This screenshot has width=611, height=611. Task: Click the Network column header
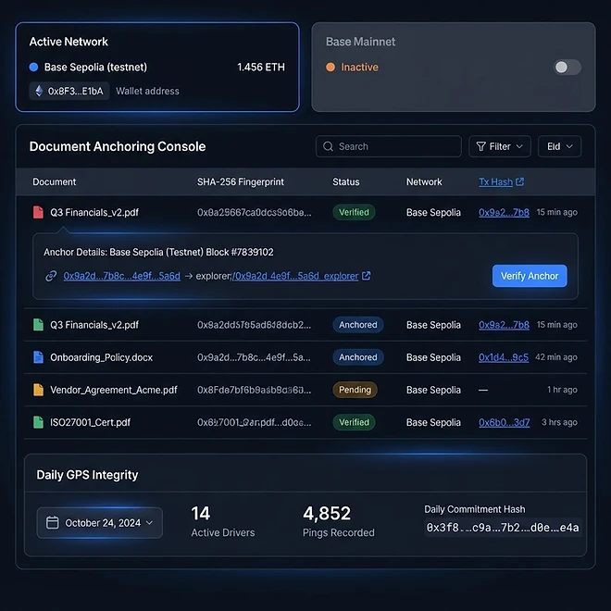pos(424,182)
